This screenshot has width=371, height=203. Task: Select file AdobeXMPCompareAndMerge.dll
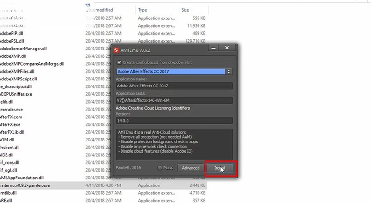click(32, 64)
